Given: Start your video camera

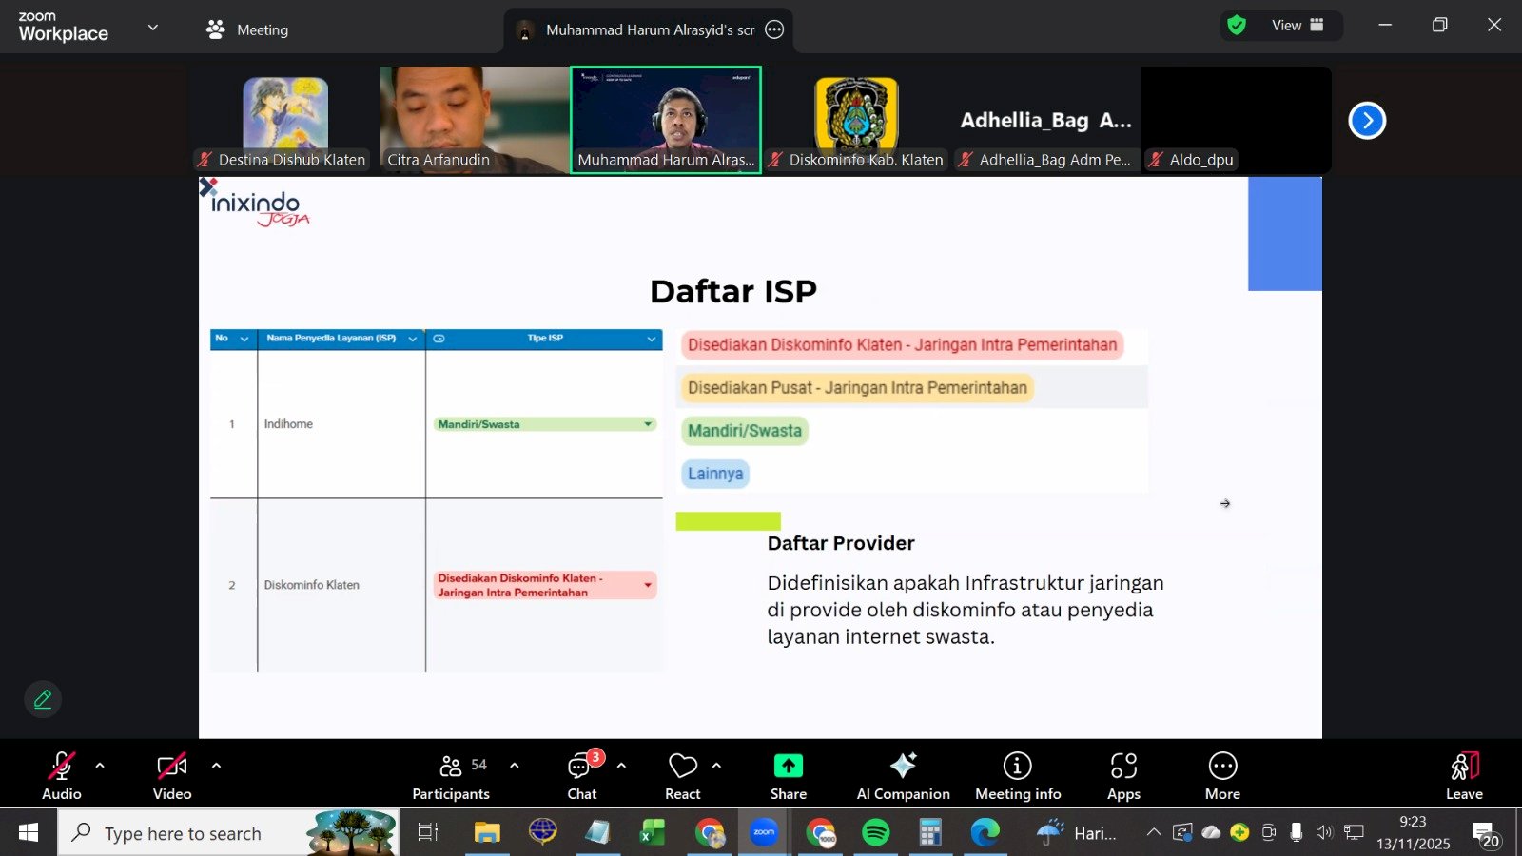Looking at the screenshot, I should coord(171,773).
